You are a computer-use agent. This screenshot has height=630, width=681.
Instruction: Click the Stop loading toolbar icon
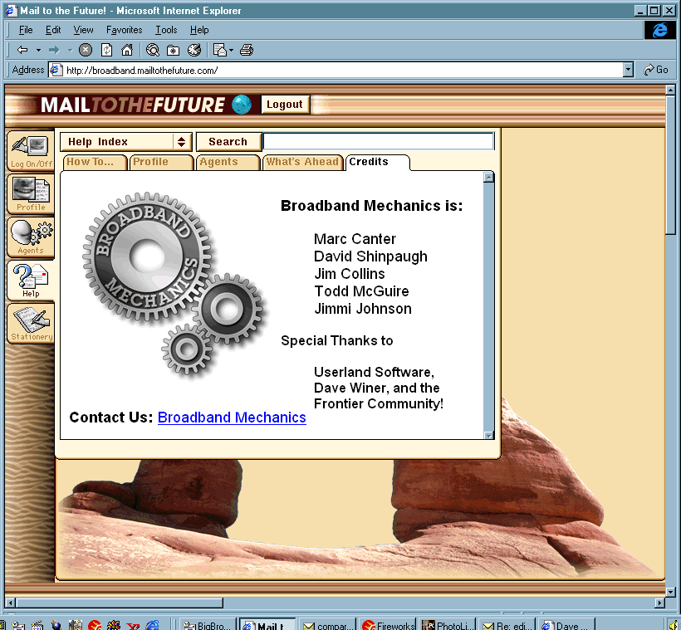pyautogui.click(x=86, y=50)
